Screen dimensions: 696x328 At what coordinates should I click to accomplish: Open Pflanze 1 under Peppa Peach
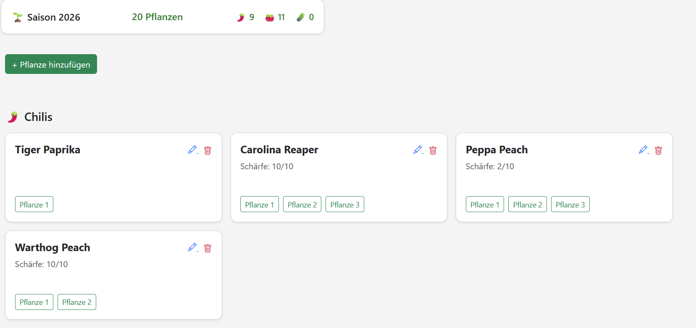485,205
